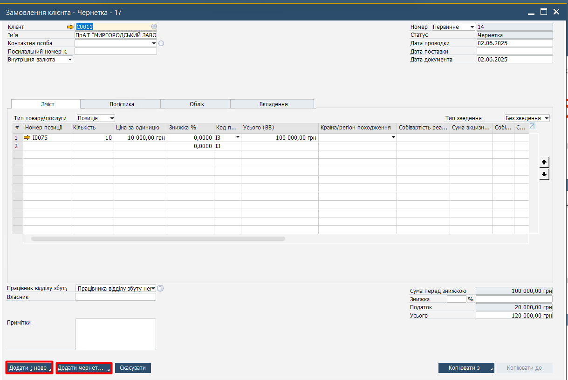Image resolution: width=568 pixels, height=380 pixels.
Task: Click Копіювати до button
Action: (x=525, y=368)
